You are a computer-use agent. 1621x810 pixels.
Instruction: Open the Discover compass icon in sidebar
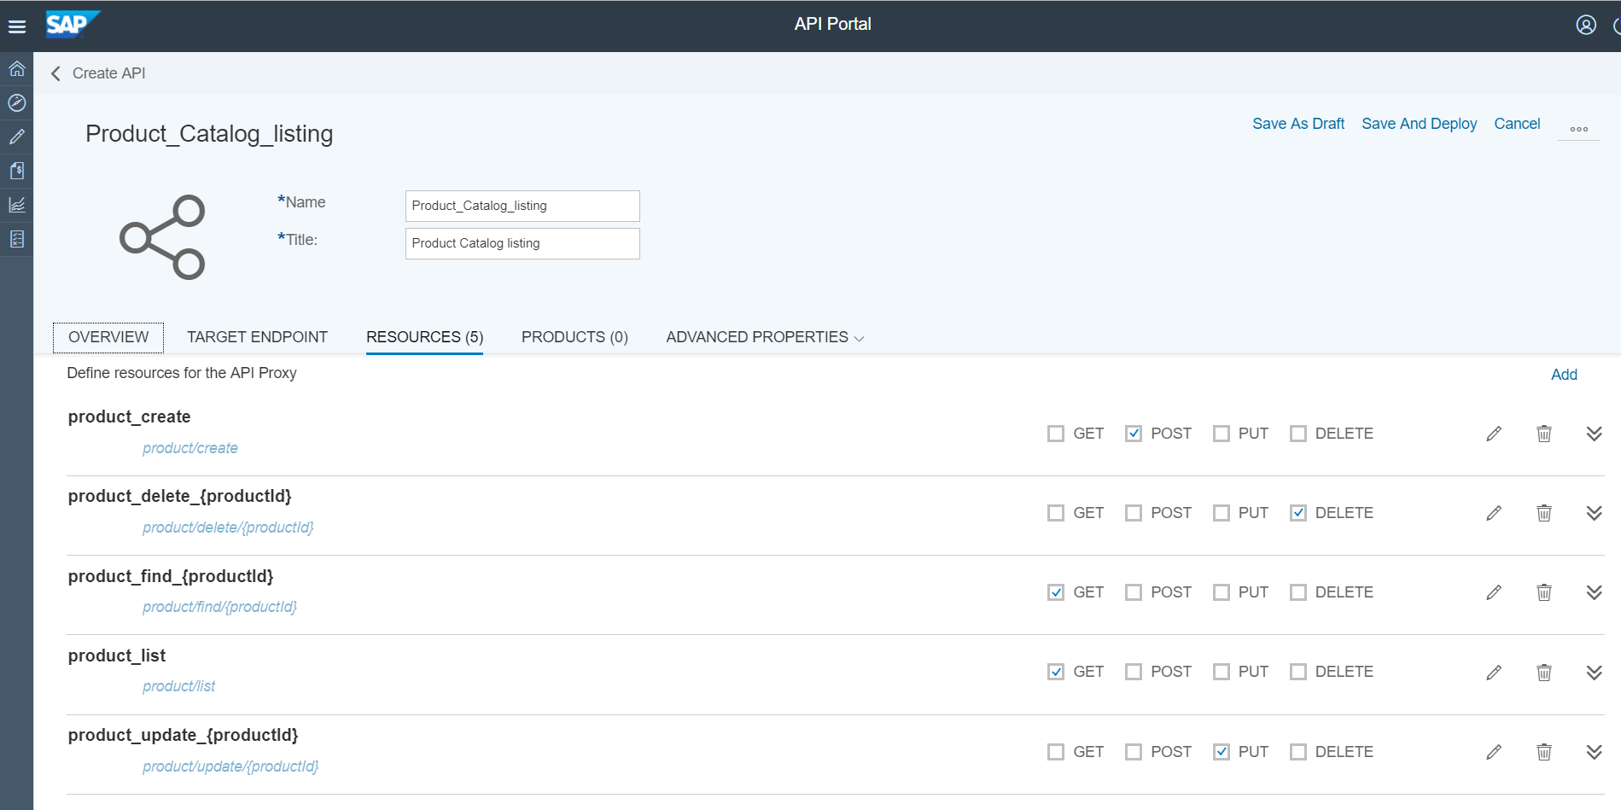(17, 102)
